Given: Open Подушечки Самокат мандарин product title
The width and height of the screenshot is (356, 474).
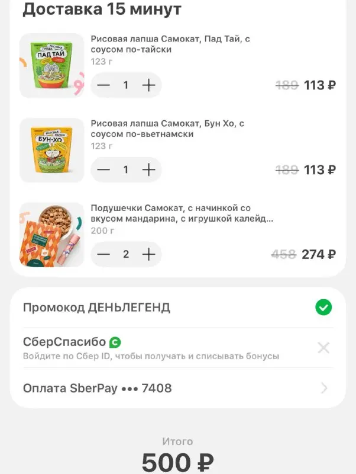Looking at the screenshot, I should pyautogui.click(x=182, y=213).
